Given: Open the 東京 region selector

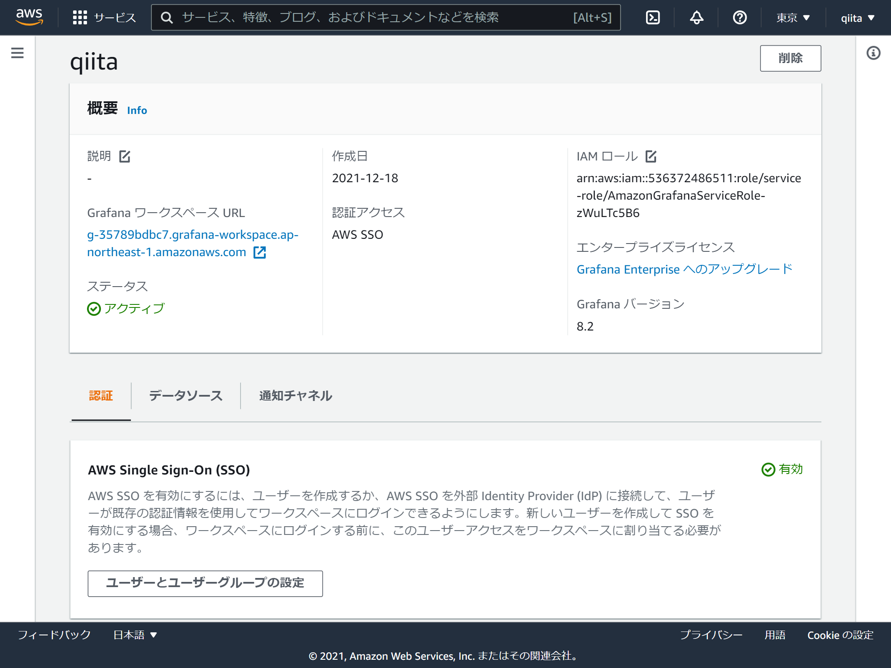Looking at the screenshot, I should pos(792,17).
